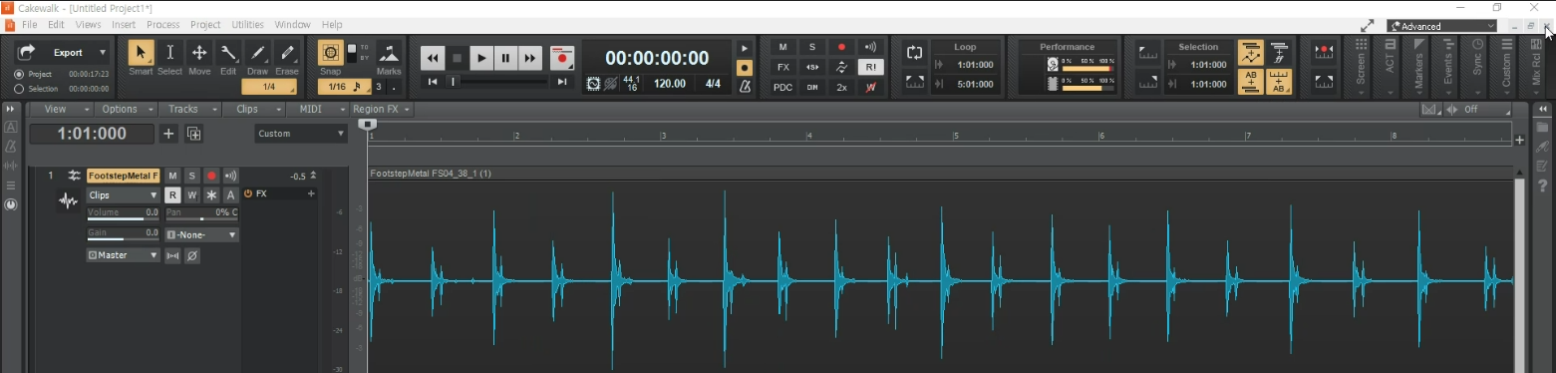Click the 4/4 time signature
Viewport: 1556px width, 373px height.
pyautogui.click(x=713, y=84)
